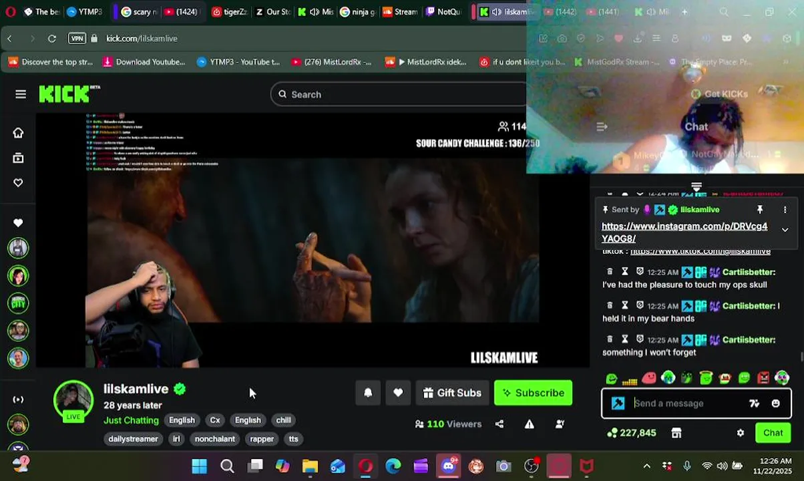This screenshot has width=804, height=481.
Task: Click the user-plus icon beside report
Action: 560,424
